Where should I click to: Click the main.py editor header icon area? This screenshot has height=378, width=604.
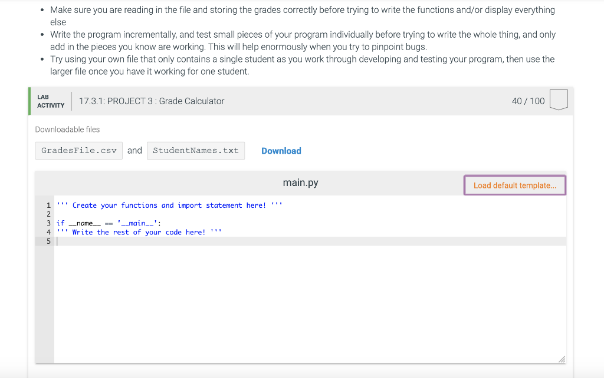click(x=302, y=183)
